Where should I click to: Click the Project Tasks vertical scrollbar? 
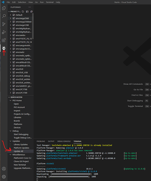point(33,26)
